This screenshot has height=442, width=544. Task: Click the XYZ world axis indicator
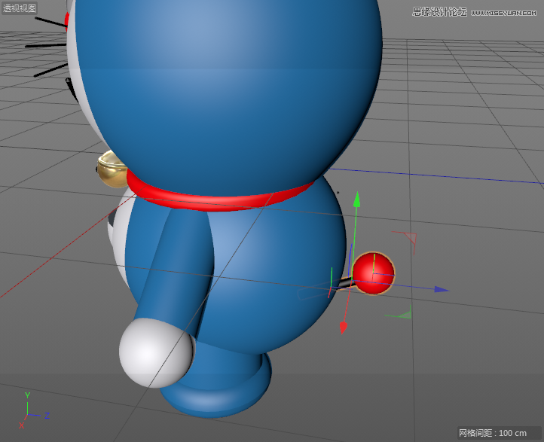coord(34,411)
